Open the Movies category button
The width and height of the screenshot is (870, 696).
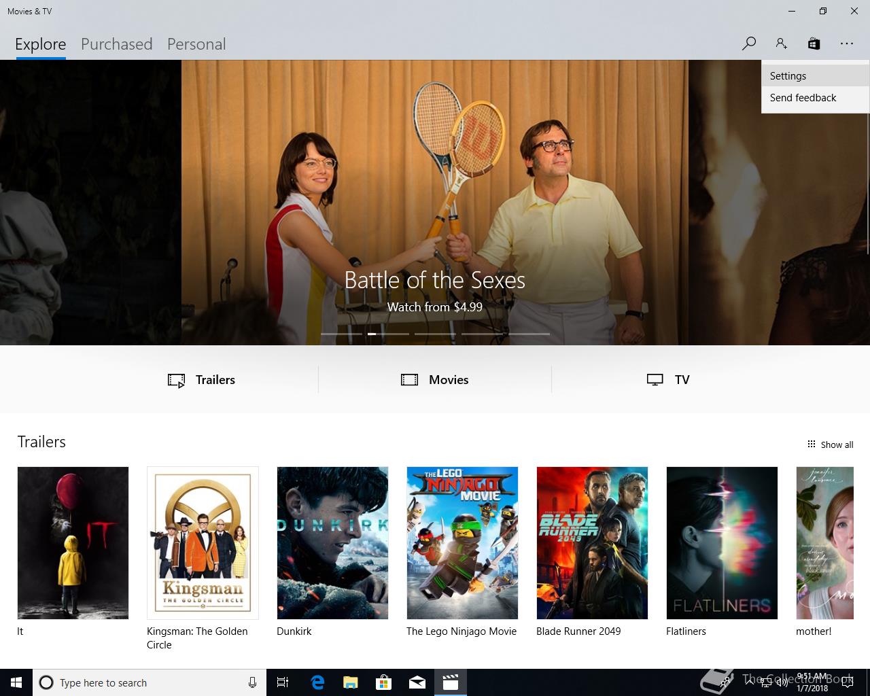coord(435,380)
